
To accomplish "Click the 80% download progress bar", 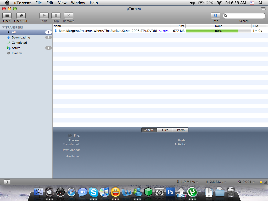I will tap(219, 31).
